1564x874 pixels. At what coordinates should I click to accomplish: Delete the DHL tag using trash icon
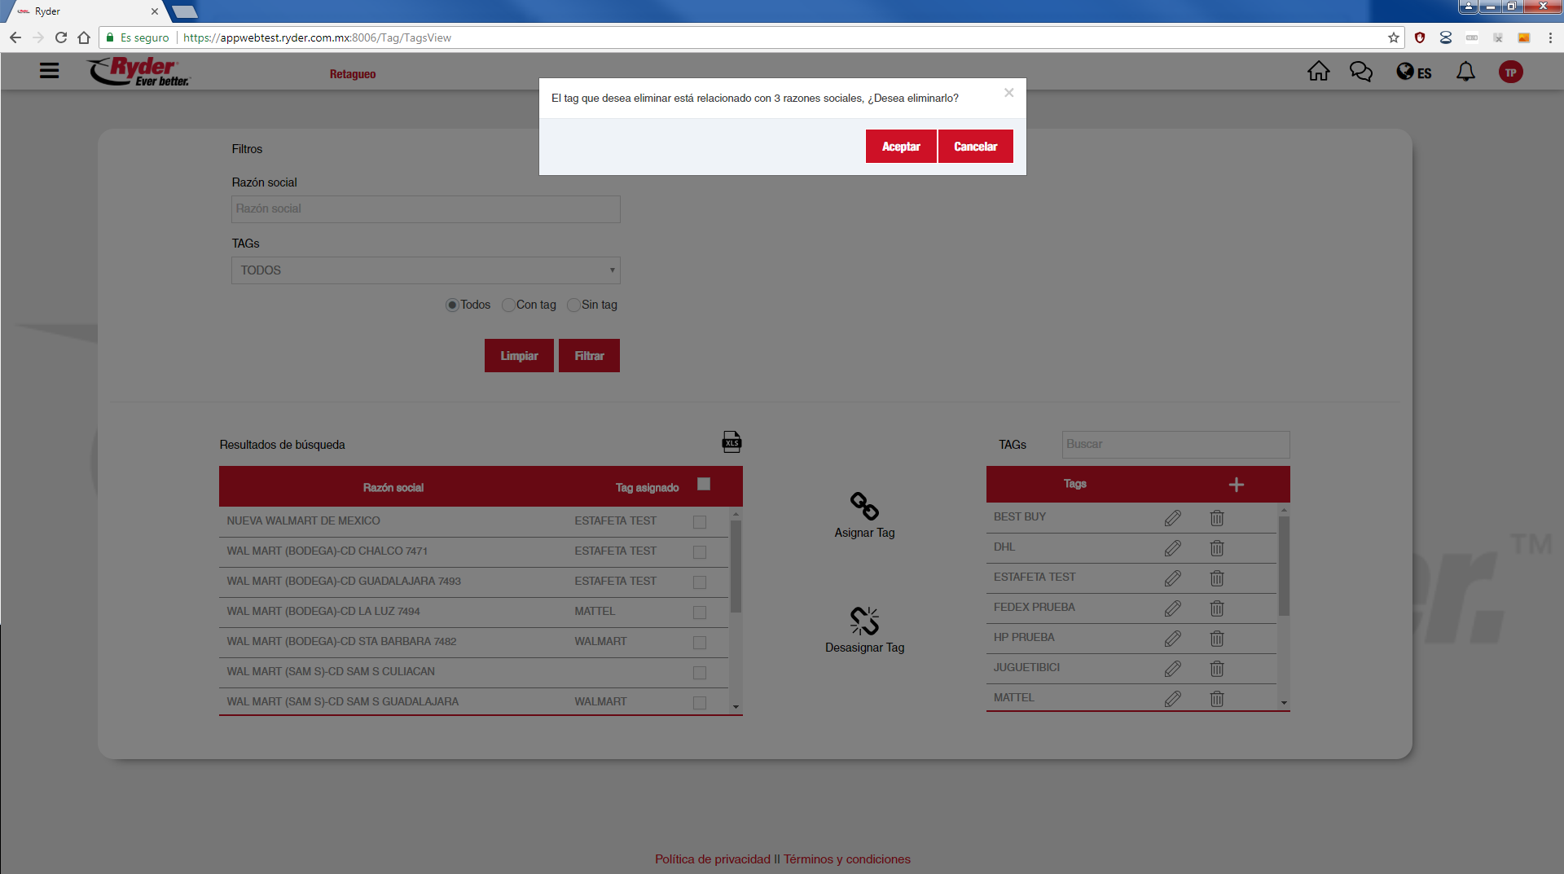pyautogui.click(x=1217, y=548)
